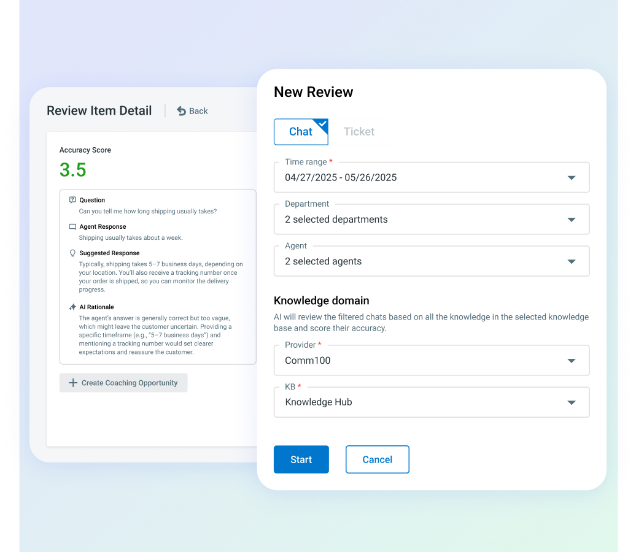Viewport: 636px width, 552px height.
Task: Click the plus icon for coaching opportunity
Action: point(73,383)
